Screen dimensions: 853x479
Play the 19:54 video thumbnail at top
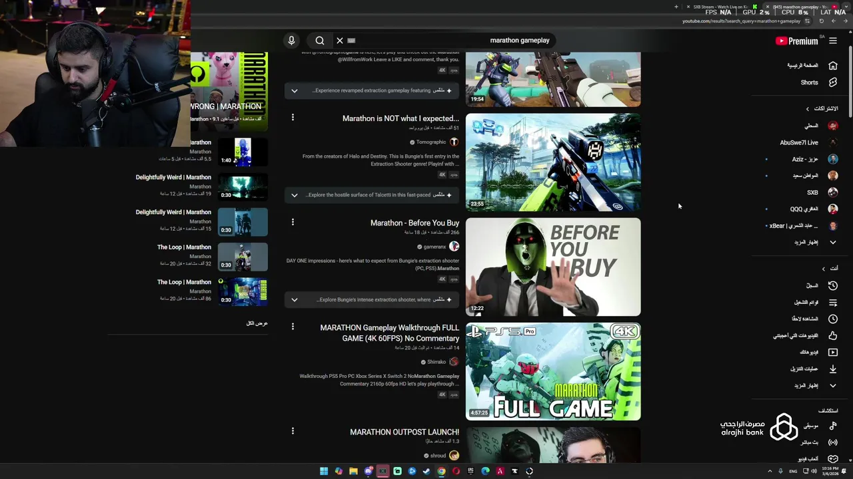click(553, 79)
